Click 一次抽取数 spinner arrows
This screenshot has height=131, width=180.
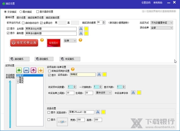[x=100, y=87]
